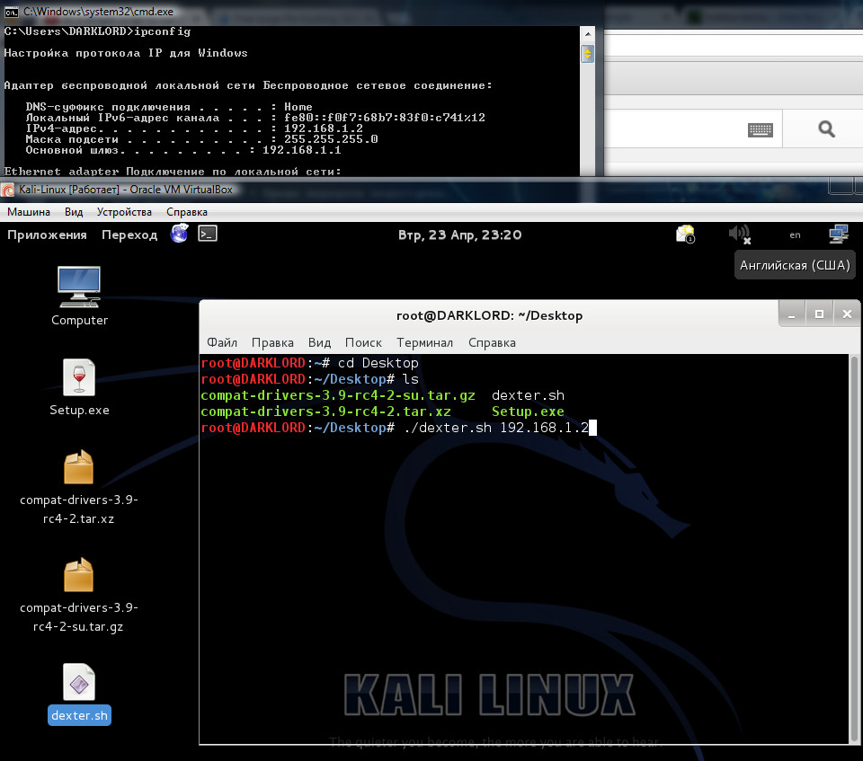The width and height of the screenshot is (863, 761).
Task: Click the terminal title root@DARKLORD: ~/Desktop
Action: pyautogui.click(x=489, y=316)
